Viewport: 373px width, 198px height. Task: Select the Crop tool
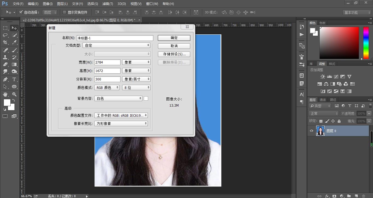pyautogui.click(x=5, y=42)
